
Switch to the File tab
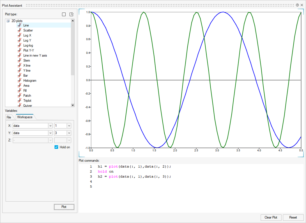9,117
